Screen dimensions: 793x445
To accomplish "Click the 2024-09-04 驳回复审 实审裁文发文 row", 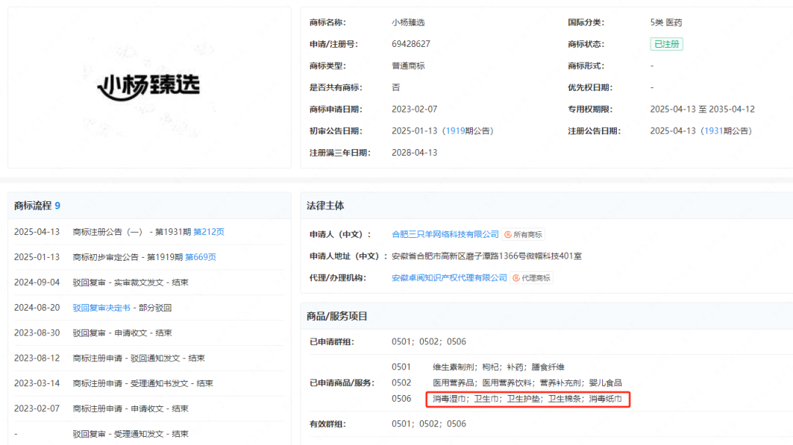I will pyautogui.click(x=149, y=283).
